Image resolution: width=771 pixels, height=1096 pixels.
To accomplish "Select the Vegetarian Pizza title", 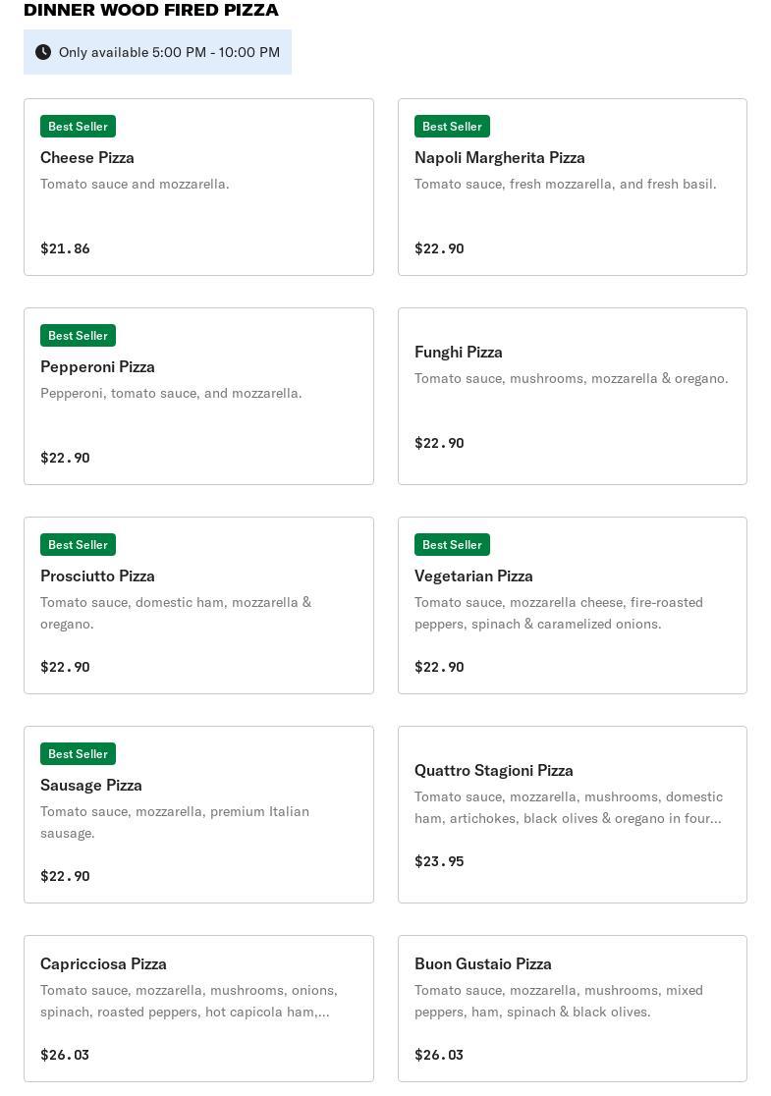I will pos(473,575).
